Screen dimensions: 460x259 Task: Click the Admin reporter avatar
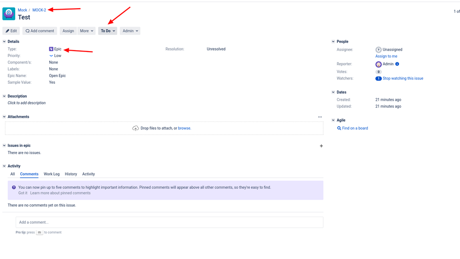coord(378,64)
